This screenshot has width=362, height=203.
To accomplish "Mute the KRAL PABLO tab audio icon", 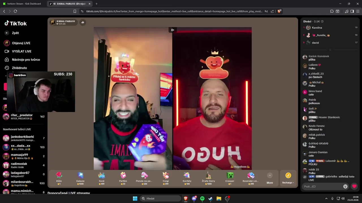I will 54,4.
